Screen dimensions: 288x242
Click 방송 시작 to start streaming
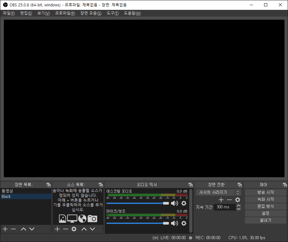266,192
